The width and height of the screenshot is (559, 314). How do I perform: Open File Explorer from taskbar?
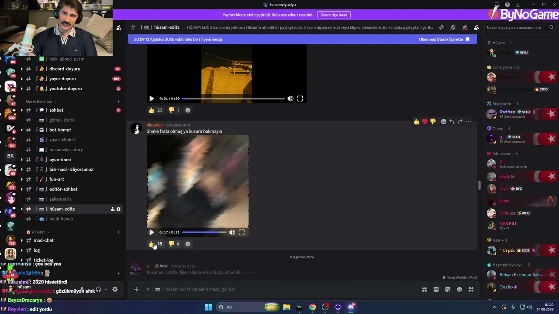click(x=286, y=307)
